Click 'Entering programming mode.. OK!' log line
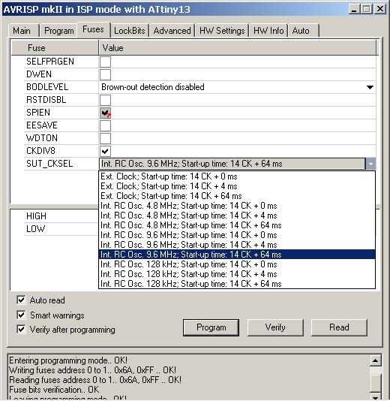Viewport: 390px width, 401px height. [x=68, y=360]
